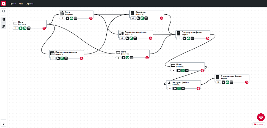Open the Справка menu
267x128 pixels.
pos(30,4)
